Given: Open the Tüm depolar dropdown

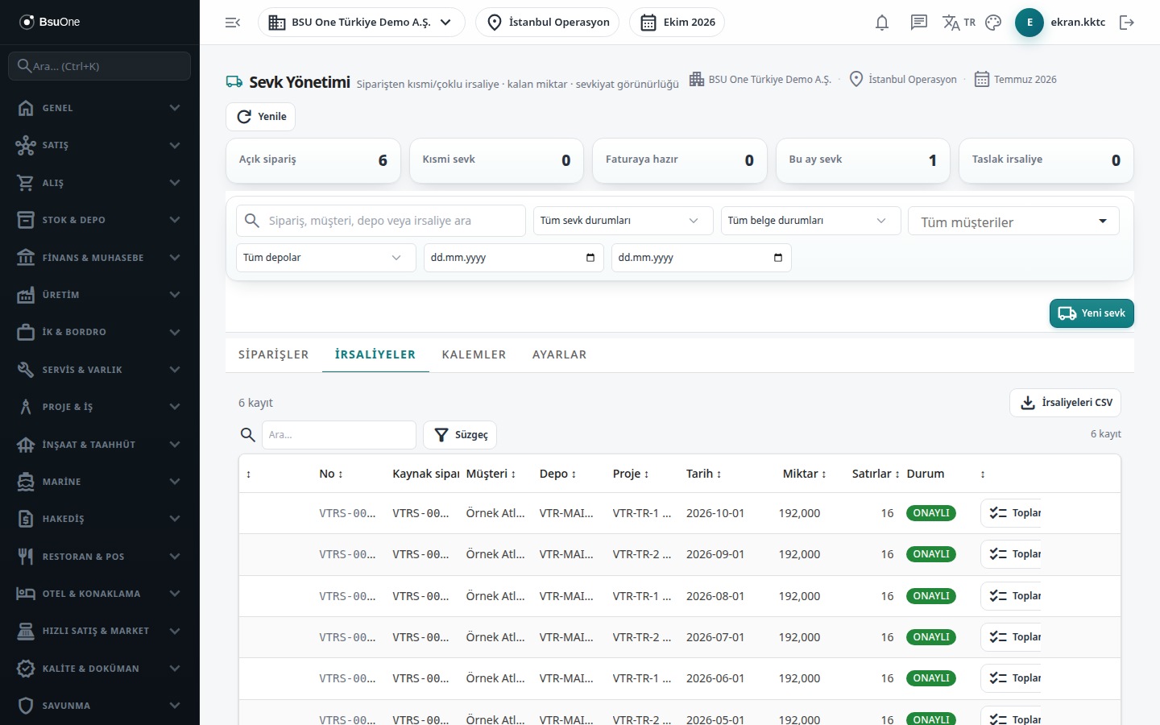Looking at the screenshot, I should [x=325, y=258].
